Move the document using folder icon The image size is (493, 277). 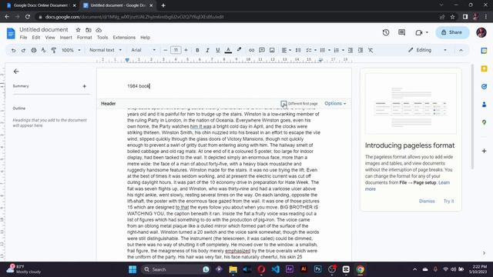89,30
